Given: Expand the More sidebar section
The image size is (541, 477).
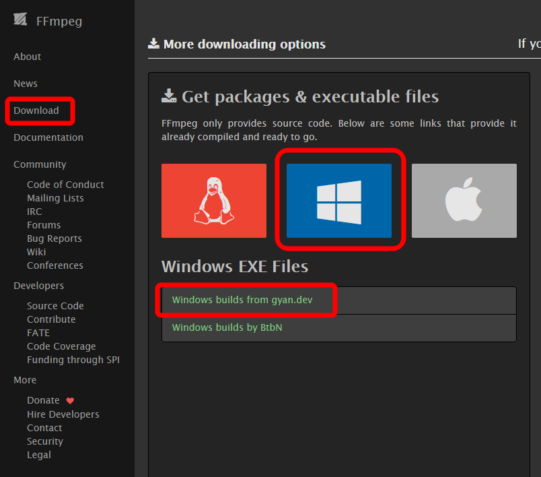Looking at the screenshot, I should pyautogui.click(x=25, y=380).
